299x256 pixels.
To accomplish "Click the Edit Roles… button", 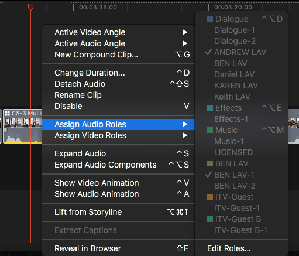I will coord(242,248).
